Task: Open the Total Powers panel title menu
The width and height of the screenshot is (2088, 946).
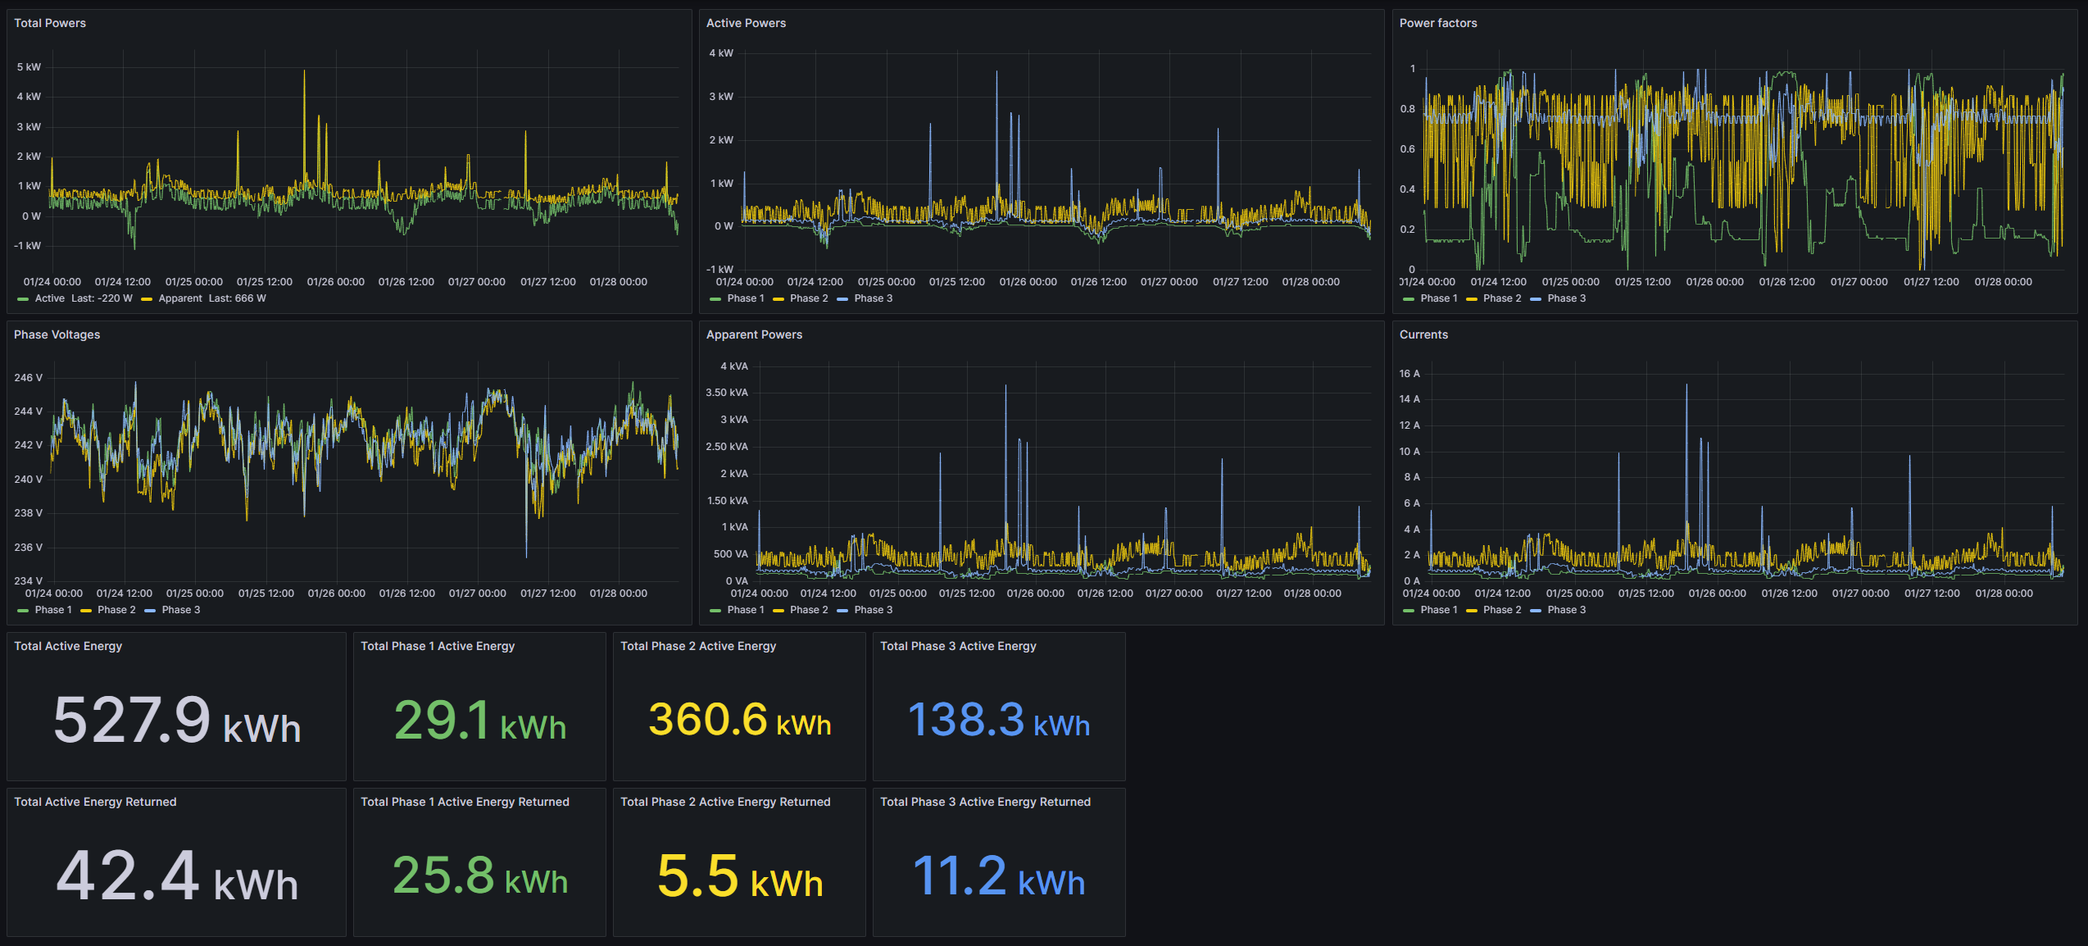Action: click(x=50, y=23)
